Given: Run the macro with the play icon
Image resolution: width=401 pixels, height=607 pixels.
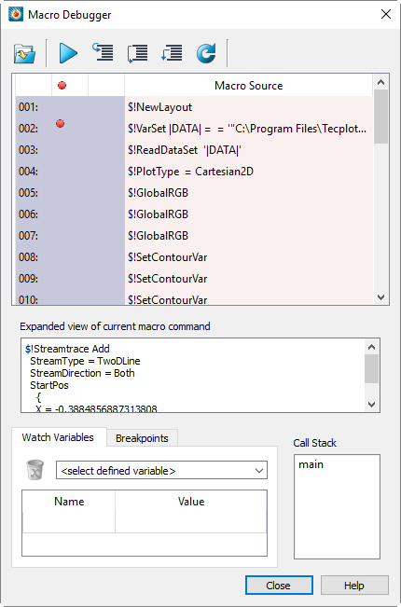Looking at the screenshot, I should tap(68, 53).
